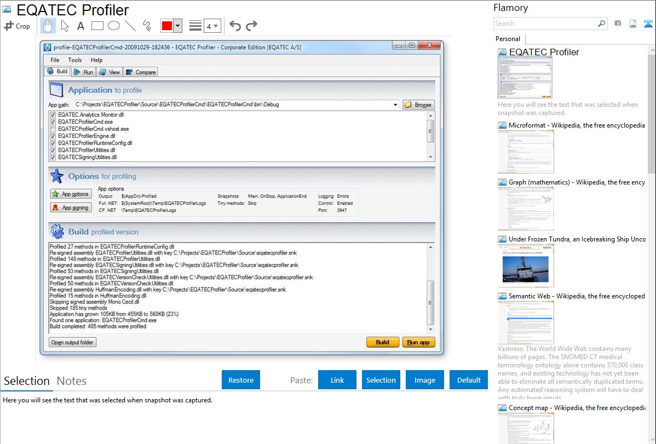Click Concept map - Wikipedia title
This screenshot has height=444, width=656.
(577, 407)
